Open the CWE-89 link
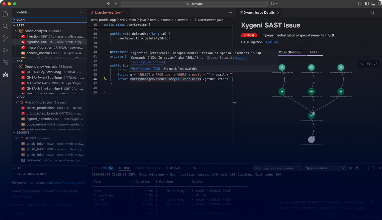 pyautogui.click(x=272, y=42)
